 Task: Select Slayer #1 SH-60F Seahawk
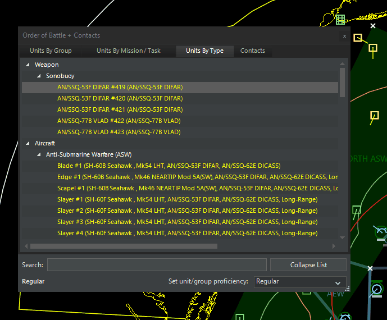pyautogui.click(x=180, y=200)
